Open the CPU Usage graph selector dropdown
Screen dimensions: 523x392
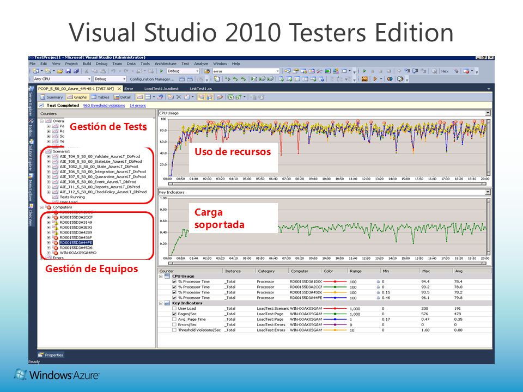click(x=488, y=113)
